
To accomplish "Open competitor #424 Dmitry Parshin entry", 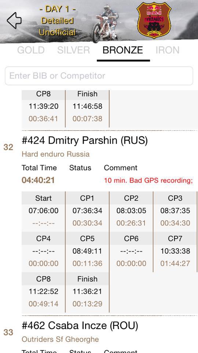I will coord(85,140).
